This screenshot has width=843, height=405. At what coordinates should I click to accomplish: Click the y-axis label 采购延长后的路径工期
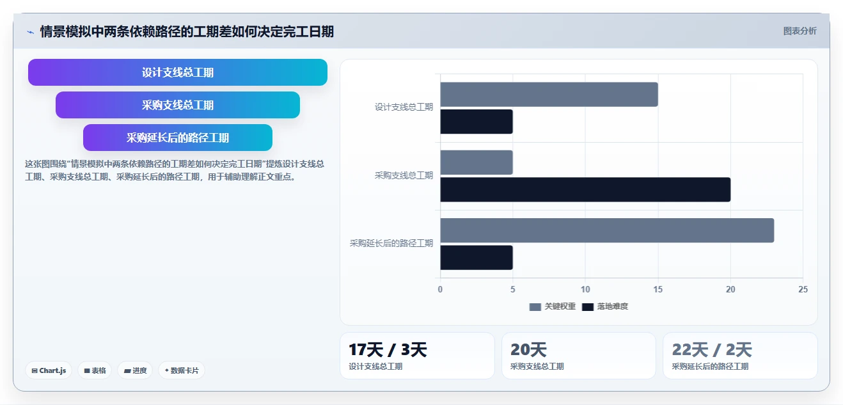coord(391,243)
